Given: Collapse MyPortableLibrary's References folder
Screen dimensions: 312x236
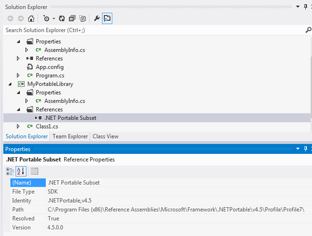Looking at the screenshot, I should click(x=18, y=110).
